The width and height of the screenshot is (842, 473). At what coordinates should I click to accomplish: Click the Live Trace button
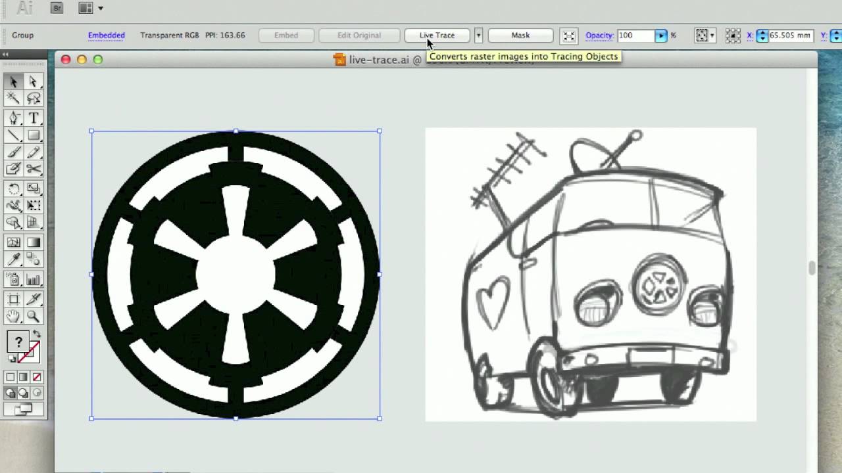[x=436, y=35]
